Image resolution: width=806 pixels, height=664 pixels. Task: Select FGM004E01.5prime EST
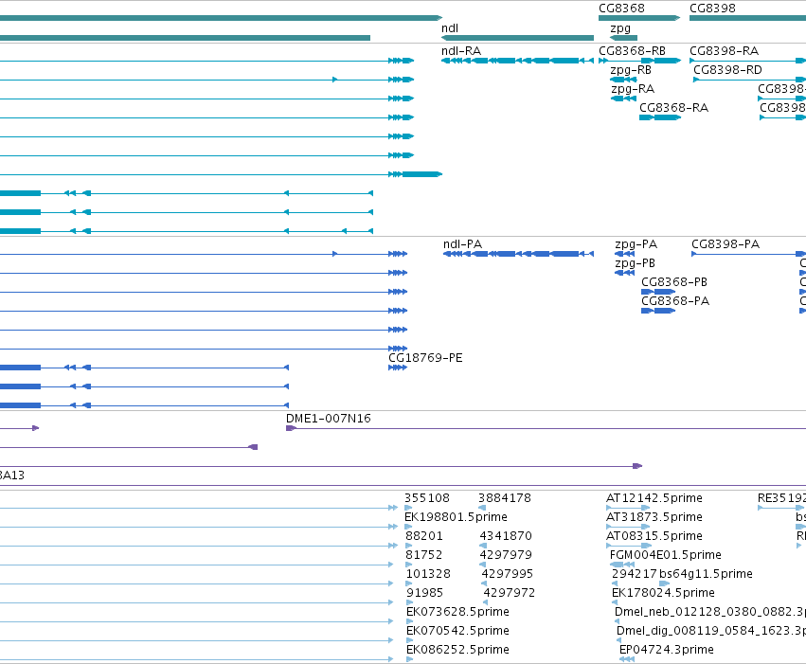(x=622, y=565)
